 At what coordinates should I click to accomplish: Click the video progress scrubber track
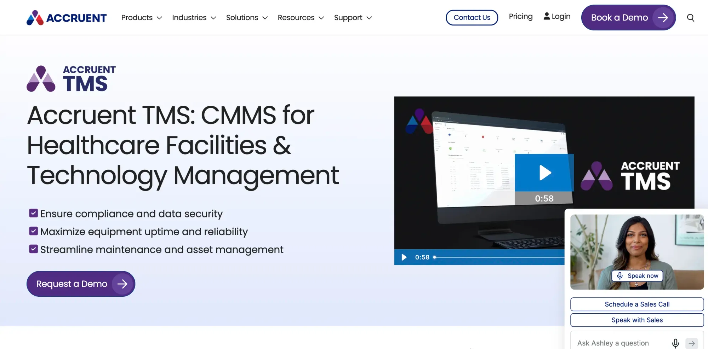click(499, 257)
